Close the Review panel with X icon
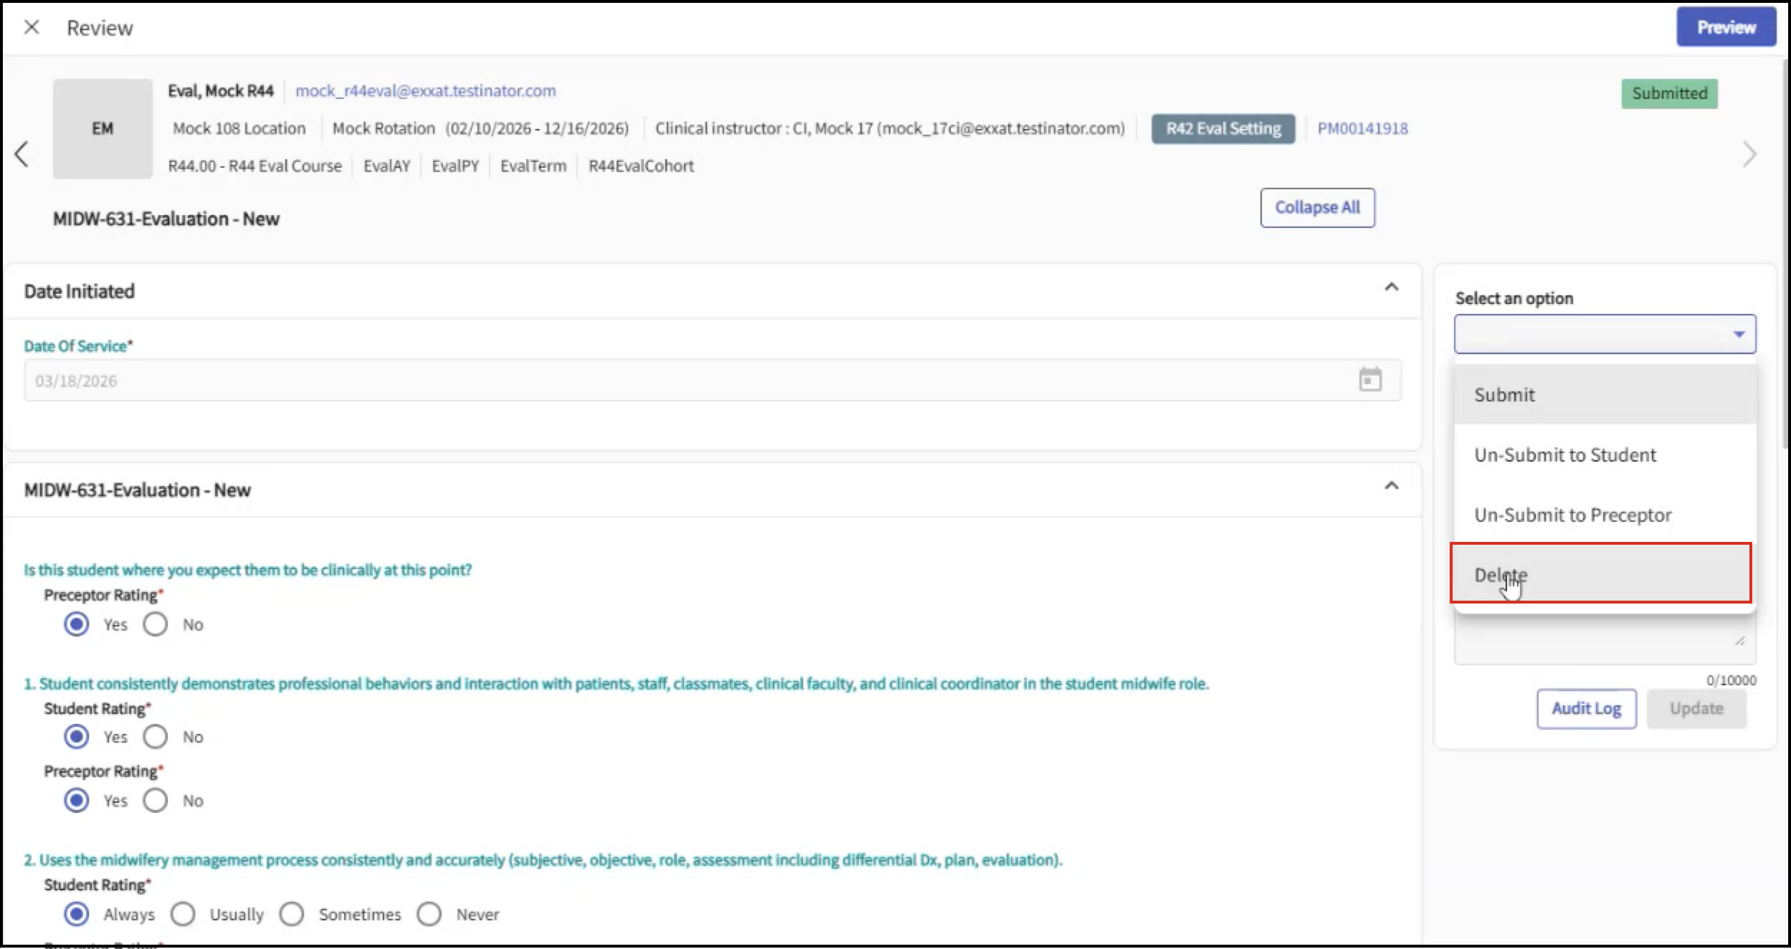1791x949 pixels. 32,27
